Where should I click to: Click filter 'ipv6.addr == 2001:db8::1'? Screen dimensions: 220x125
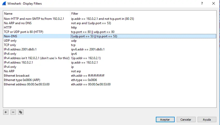click(x=88, y=49)
